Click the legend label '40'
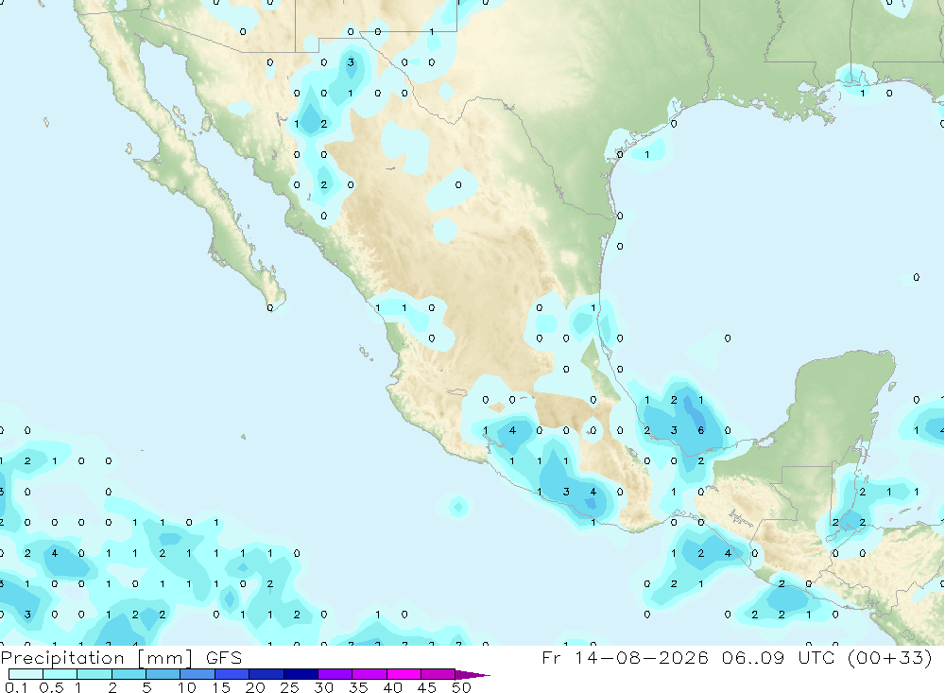This screenshot has height=693, width=945. pos(392,687)
